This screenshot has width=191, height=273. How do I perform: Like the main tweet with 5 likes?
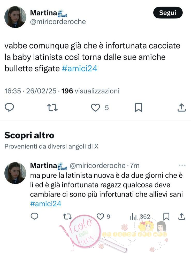(96, 108)
